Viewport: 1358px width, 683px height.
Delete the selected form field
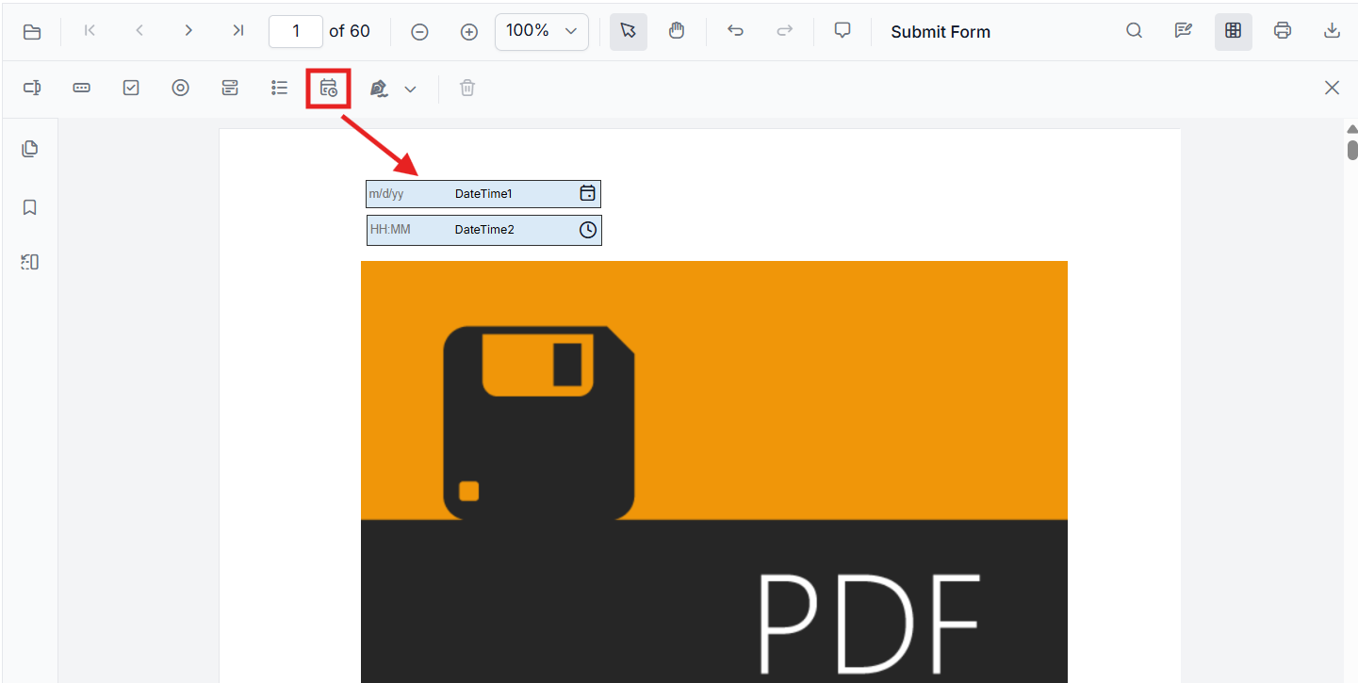467,88
